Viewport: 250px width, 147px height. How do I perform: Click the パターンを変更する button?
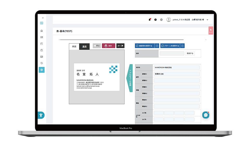(170, 46)
